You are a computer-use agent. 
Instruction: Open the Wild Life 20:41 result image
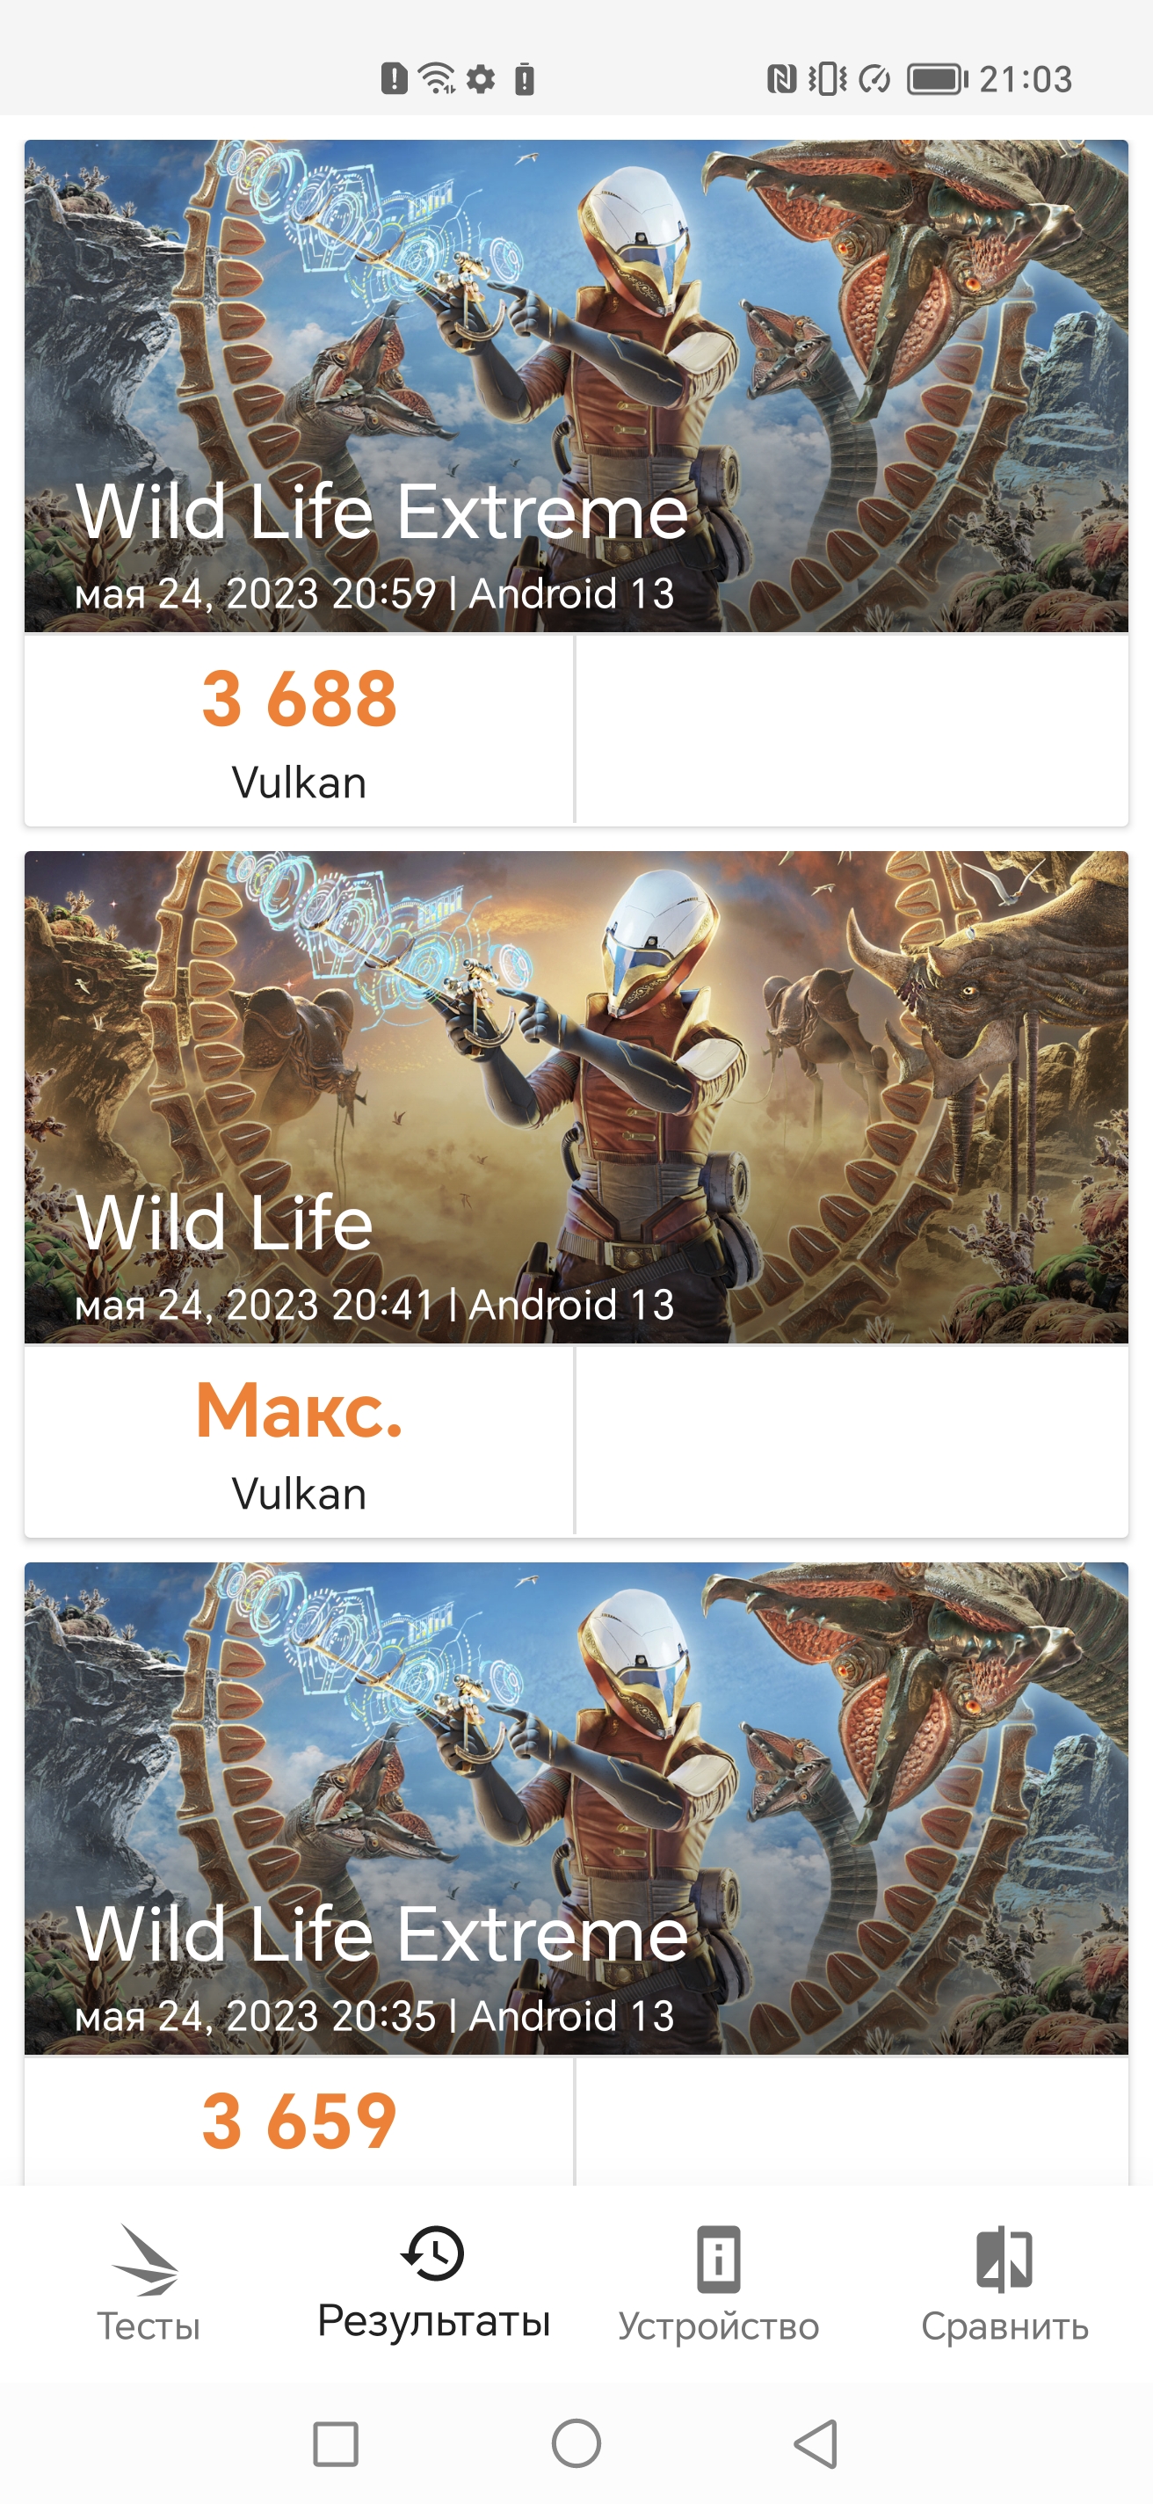tap(576, 1096)
